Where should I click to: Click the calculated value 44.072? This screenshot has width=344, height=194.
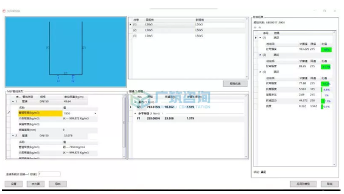(x=303, y=100)
